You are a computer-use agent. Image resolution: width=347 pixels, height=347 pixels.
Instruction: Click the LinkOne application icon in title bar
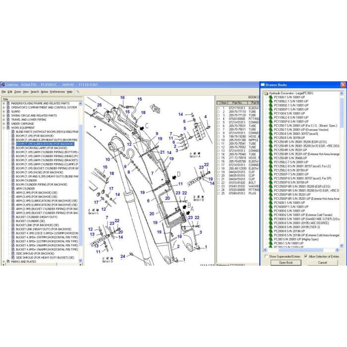[2, 85]
